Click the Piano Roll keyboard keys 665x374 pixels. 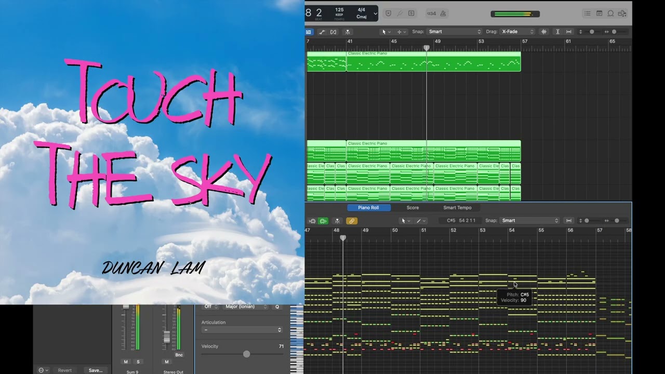[x=297, y=339]
